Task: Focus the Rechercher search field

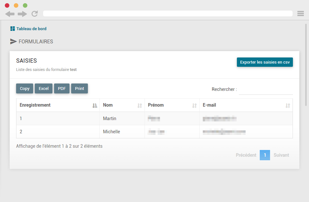Action: click(266, 90)
